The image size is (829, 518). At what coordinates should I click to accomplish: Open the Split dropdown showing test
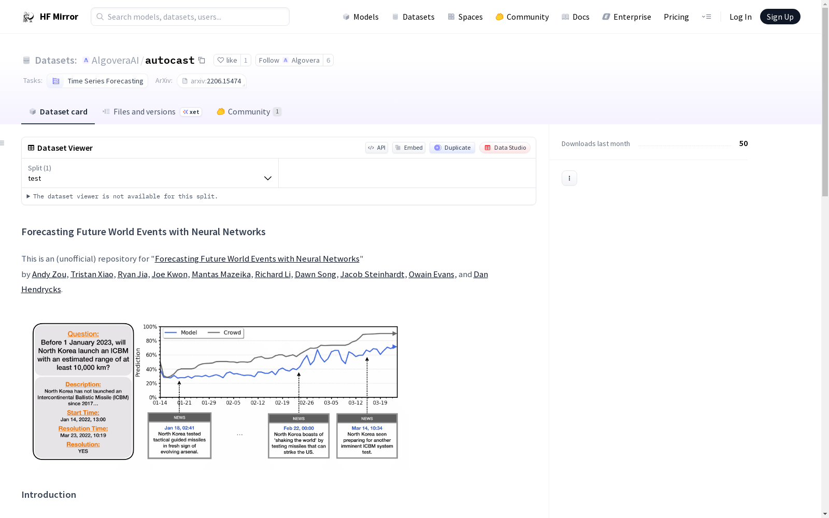[150, 173]
